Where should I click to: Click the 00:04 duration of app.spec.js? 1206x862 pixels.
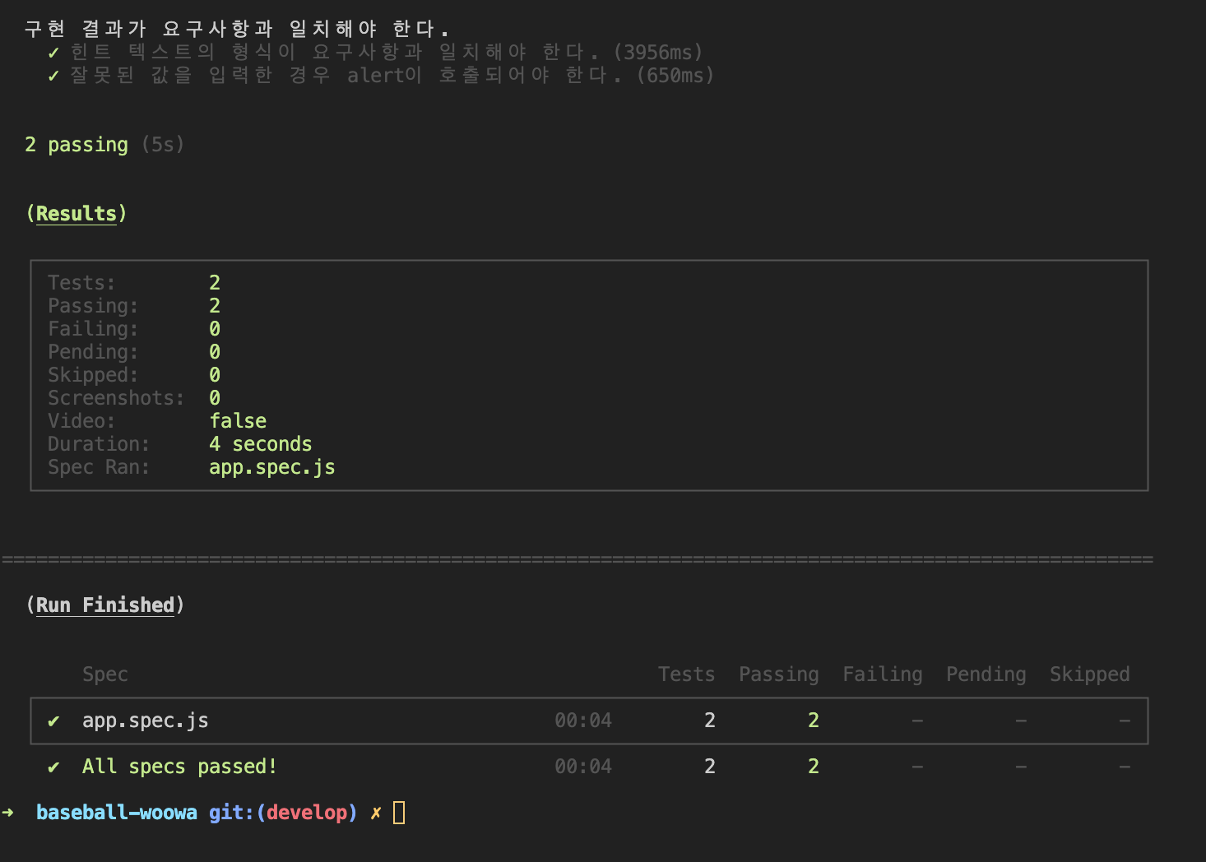point(582,721)
